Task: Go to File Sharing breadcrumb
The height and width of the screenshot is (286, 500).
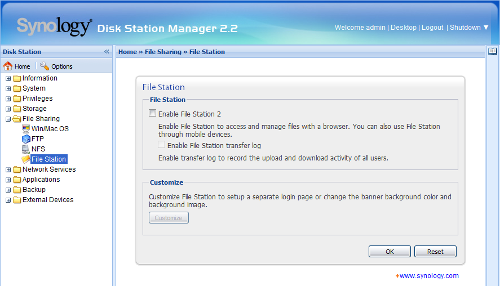Action: pos(163,52)
